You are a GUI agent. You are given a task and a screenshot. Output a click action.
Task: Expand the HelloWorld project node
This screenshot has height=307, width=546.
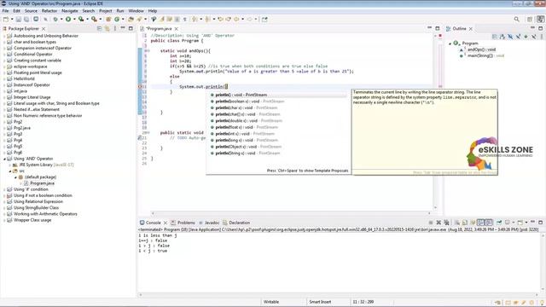4,79
